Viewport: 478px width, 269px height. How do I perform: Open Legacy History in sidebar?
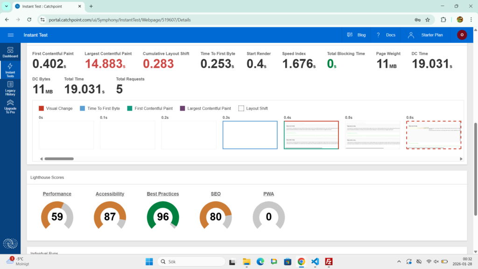10,88
